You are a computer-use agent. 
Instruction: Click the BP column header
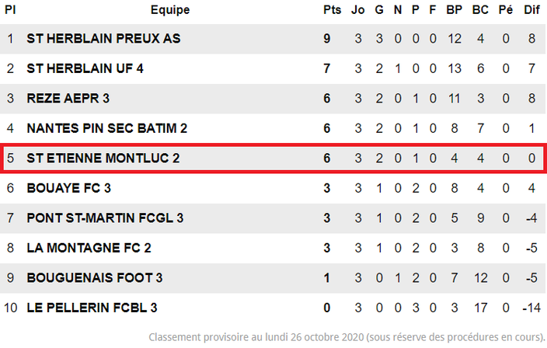pyautogui.click(x=455, y=10)
